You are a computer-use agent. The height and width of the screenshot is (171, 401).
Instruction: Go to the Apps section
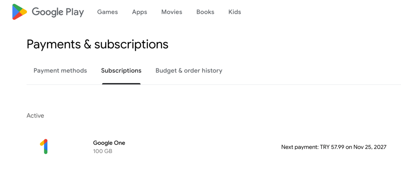(139, 12)
